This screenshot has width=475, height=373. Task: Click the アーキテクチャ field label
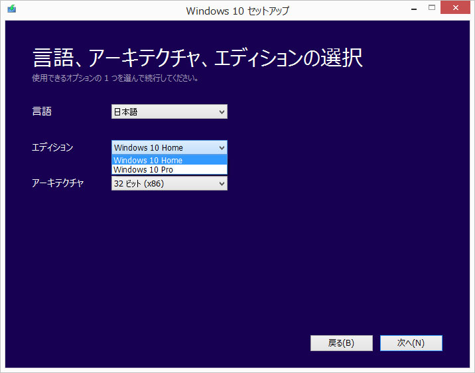tap(58, 183)
